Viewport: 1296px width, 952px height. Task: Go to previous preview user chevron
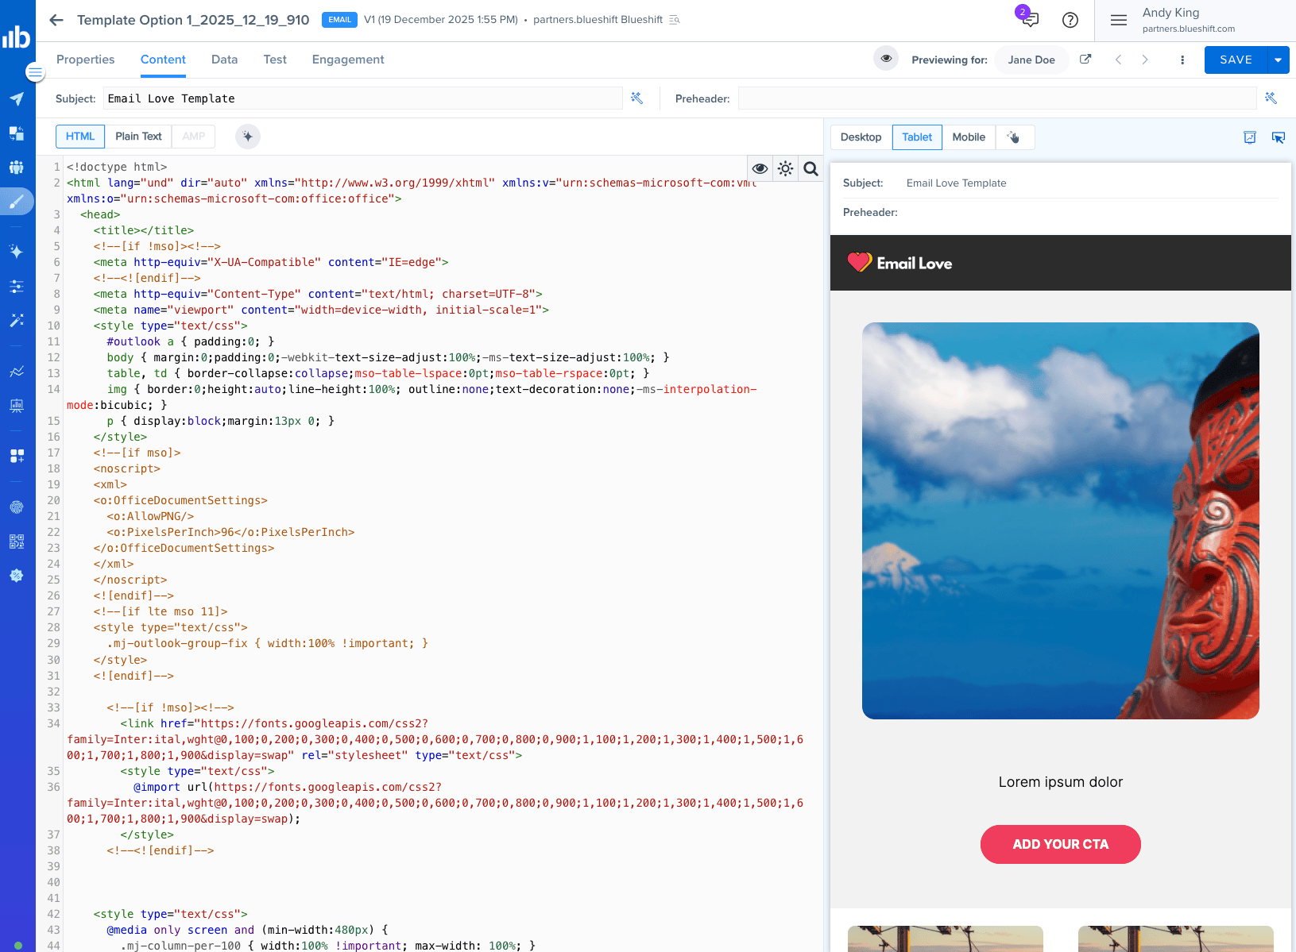coord(1118,60)
